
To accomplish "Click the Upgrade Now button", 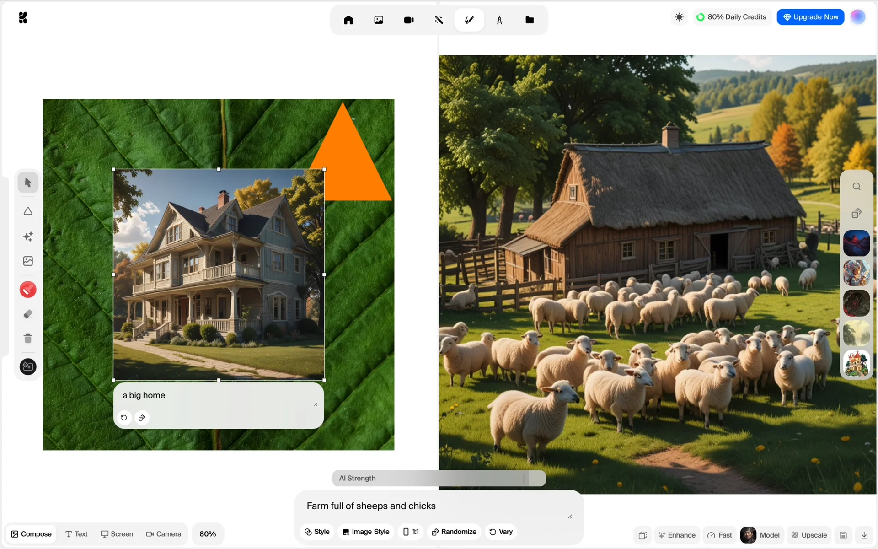I will click(810, 17).
